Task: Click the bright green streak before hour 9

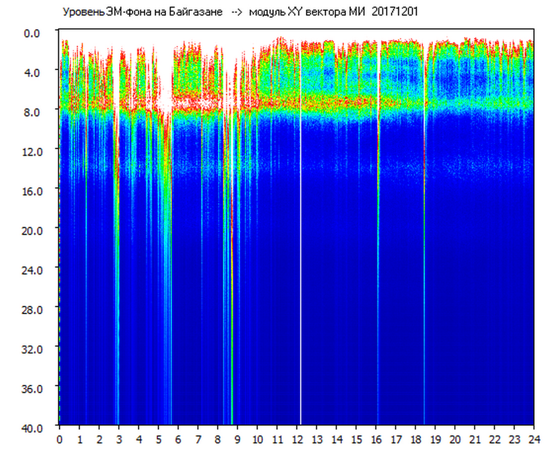Action: pos(232,303)
